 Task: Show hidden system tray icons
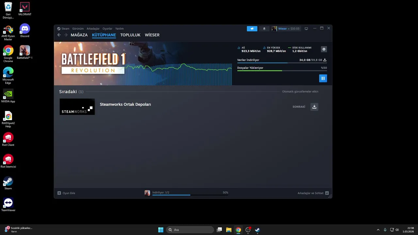pos(378,230)
